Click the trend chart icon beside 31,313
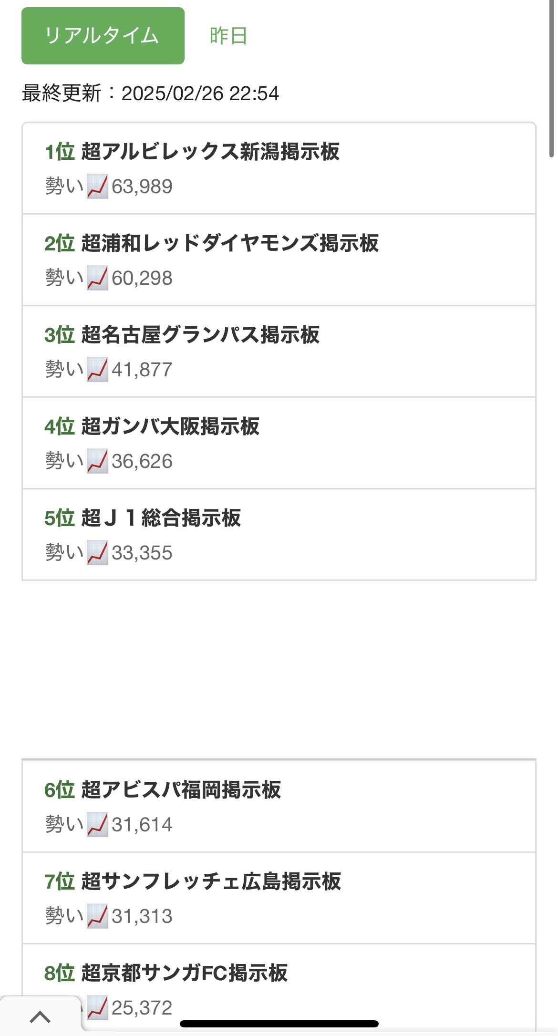 click(x=97, y=916)
